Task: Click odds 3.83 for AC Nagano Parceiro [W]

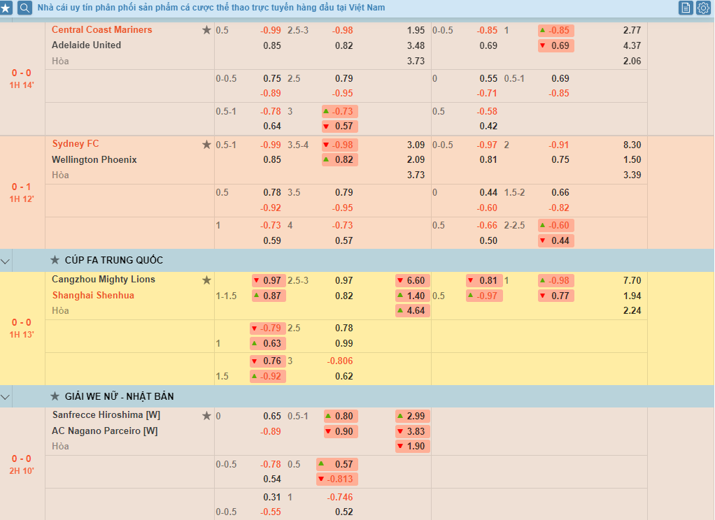Action: (x=413, y=431)
